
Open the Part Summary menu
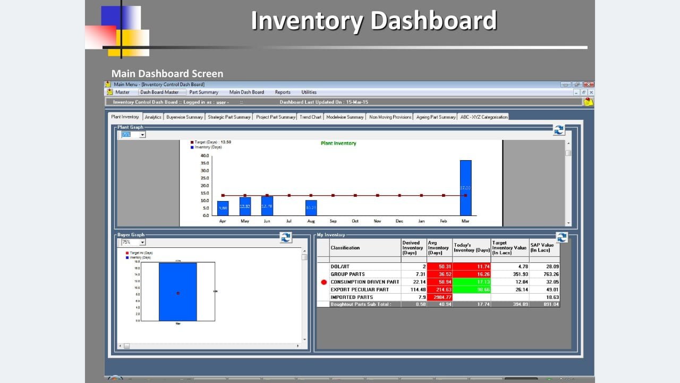(x=204, y=92)
